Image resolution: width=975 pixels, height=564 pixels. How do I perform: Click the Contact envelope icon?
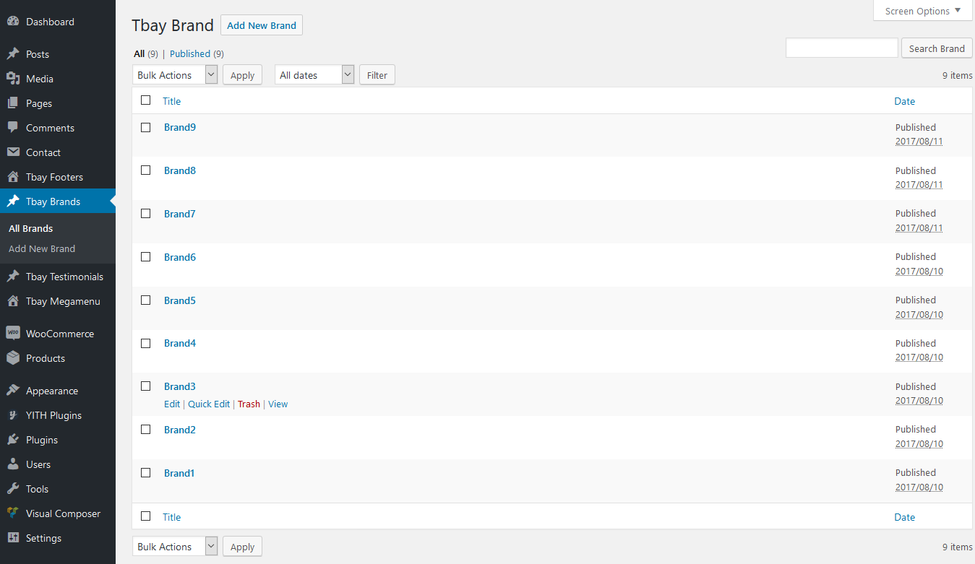point(13,152)
